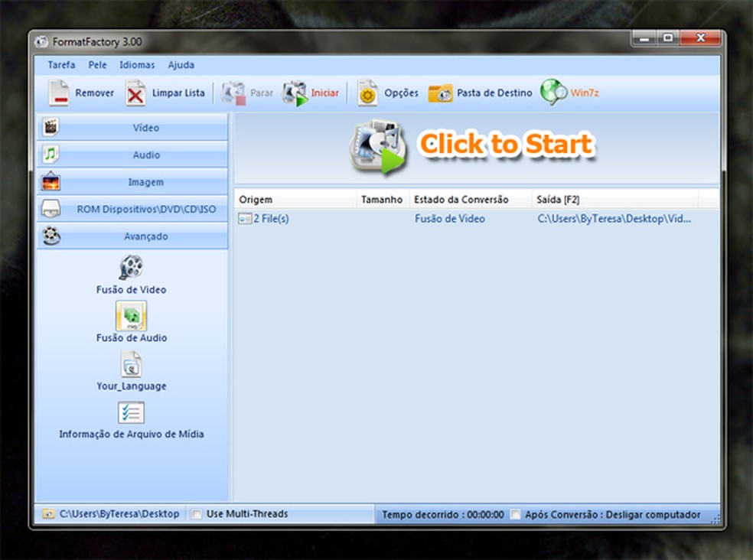
Task: Click the Tempo decorrido : 00:00:00 status text
Action: pyautogui.click(x=443, y=514)
